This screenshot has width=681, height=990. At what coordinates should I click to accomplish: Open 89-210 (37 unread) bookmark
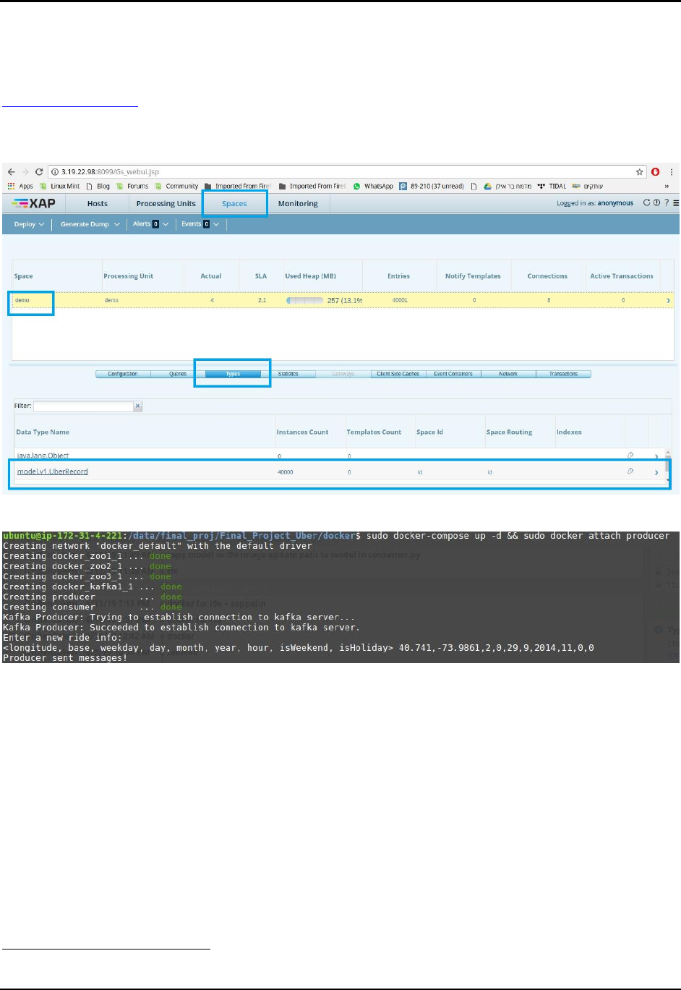click(432, 186)
